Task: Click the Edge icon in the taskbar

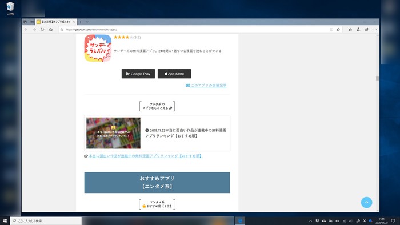Action: click(240, 220)
